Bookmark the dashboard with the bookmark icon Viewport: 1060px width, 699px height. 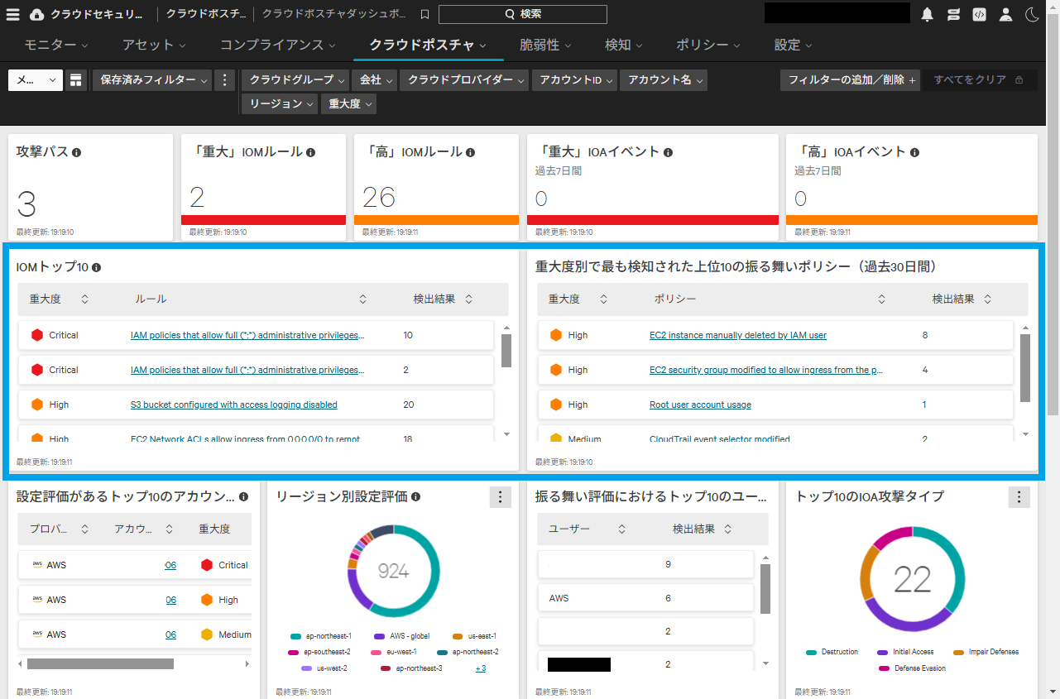(x=424, y=14)
